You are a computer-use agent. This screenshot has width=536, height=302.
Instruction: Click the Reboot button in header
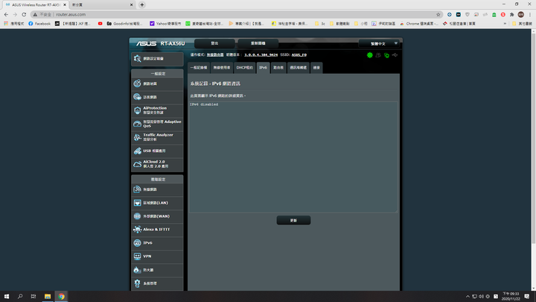click(258, 43)
